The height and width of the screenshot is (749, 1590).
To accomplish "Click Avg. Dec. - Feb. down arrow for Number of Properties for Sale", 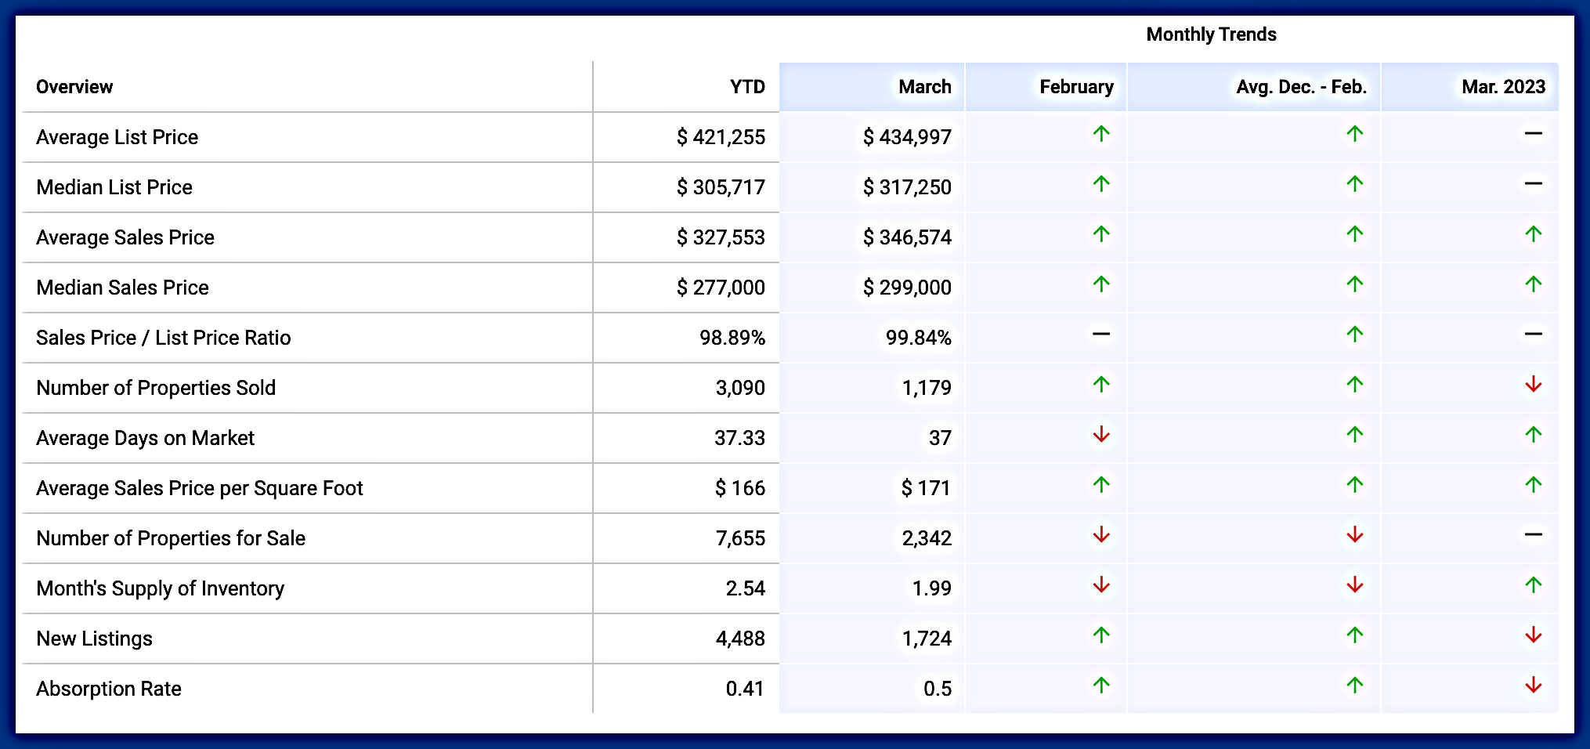I will tap(1354, 535).
